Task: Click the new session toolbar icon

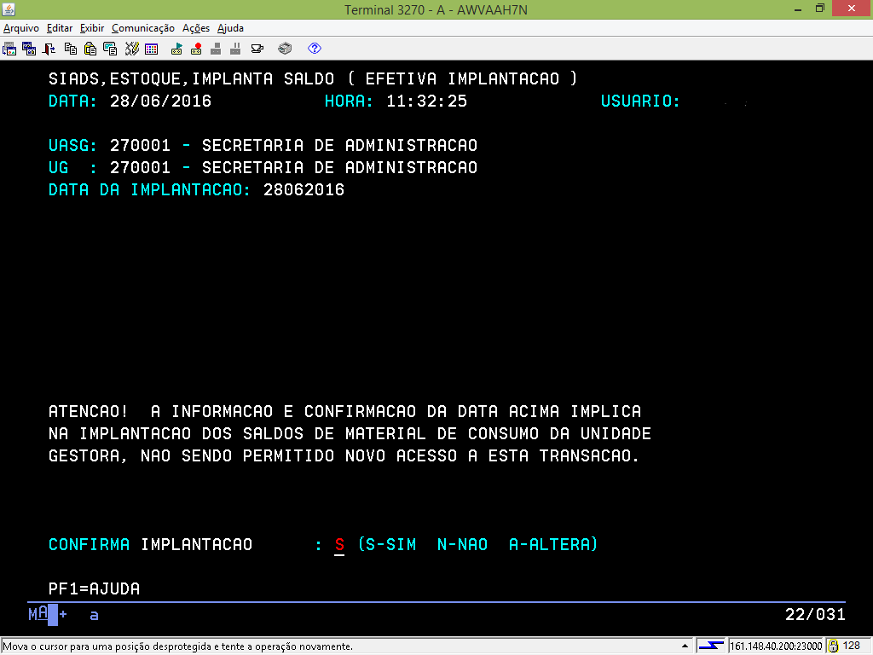Action: (9, 49)
